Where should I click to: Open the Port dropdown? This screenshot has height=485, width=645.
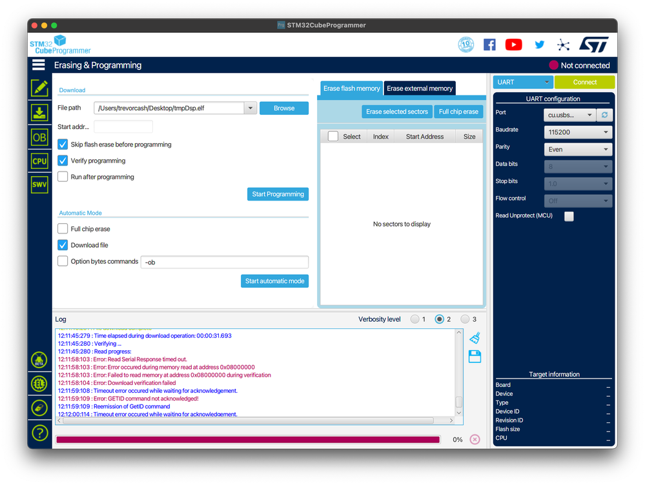569,115
